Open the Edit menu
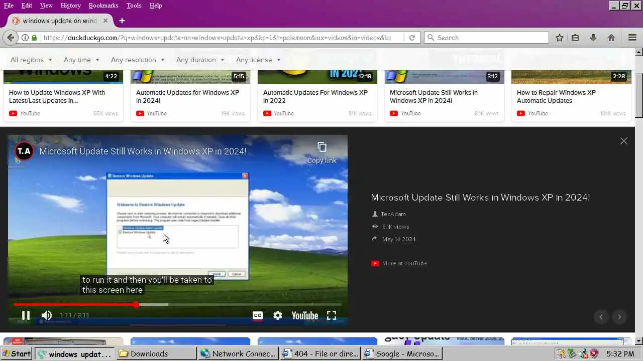Viewport: 643px width, 361px height. pos(27,6)
